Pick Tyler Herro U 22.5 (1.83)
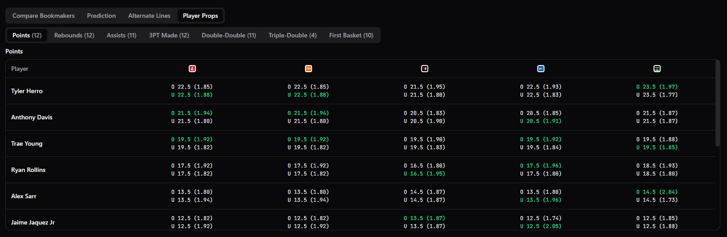 tap(541, 95)
